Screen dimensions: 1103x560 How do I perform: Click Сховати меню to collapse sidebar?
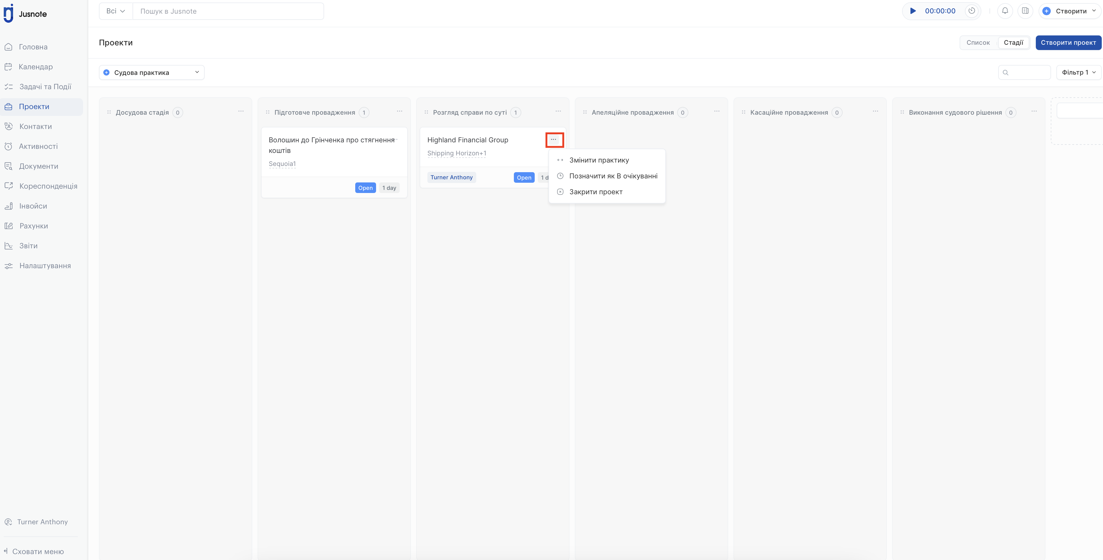tap(34, 551)
